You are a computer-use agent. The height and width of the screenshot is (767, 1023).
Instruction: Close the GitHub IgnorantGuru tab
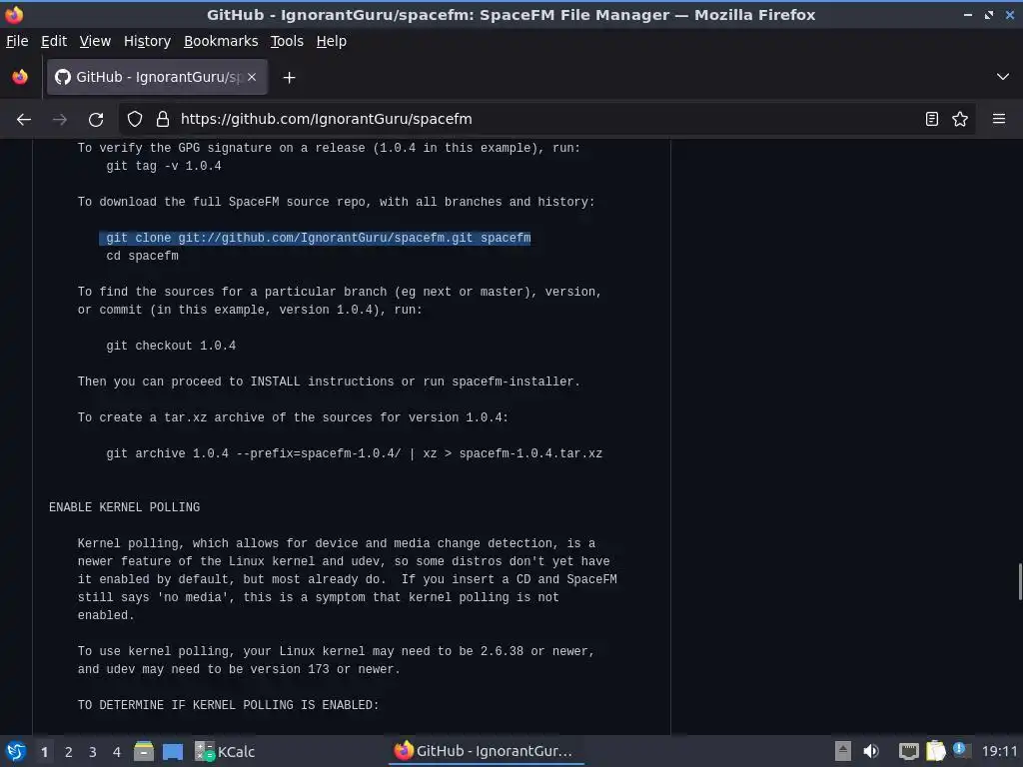coord(252,77)
